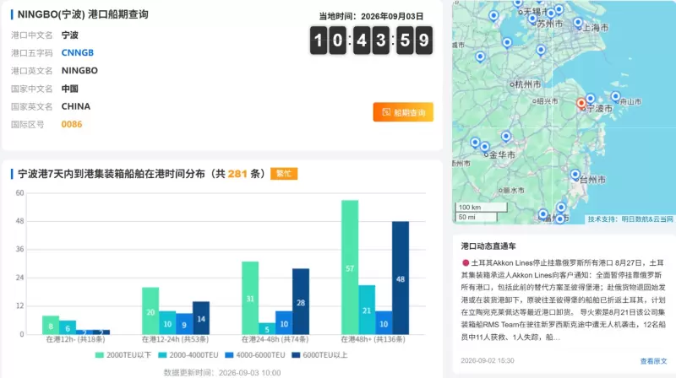Click axis label 在港24-48h (共74条)
This screenshot has width=676, height=378.
pyautogui.click(x=275, y=339)
